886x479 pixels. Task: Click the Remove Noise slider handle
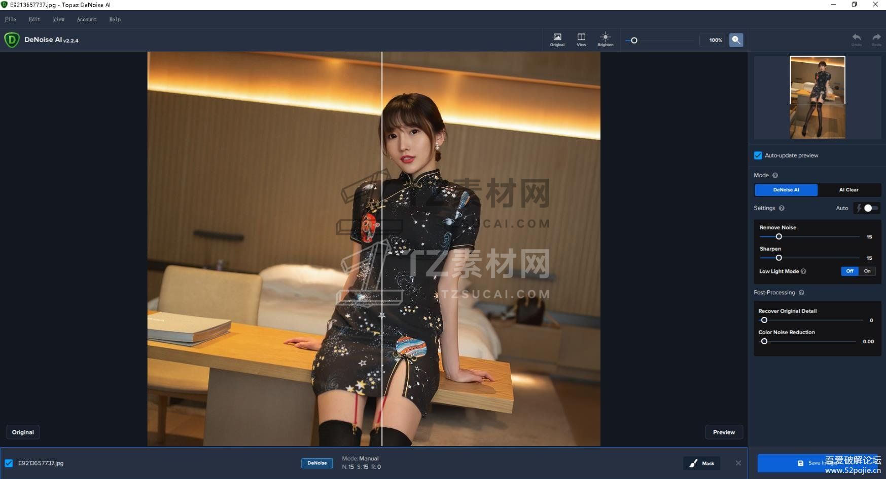[779, 237]
